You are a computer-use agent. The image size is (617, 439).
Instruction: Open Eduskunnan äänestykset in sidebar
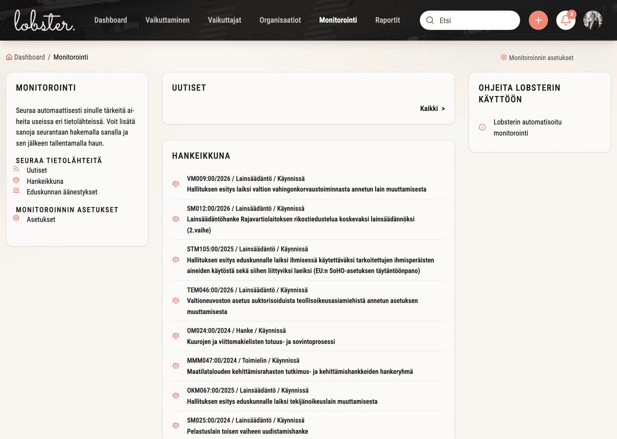pos(62,192)
